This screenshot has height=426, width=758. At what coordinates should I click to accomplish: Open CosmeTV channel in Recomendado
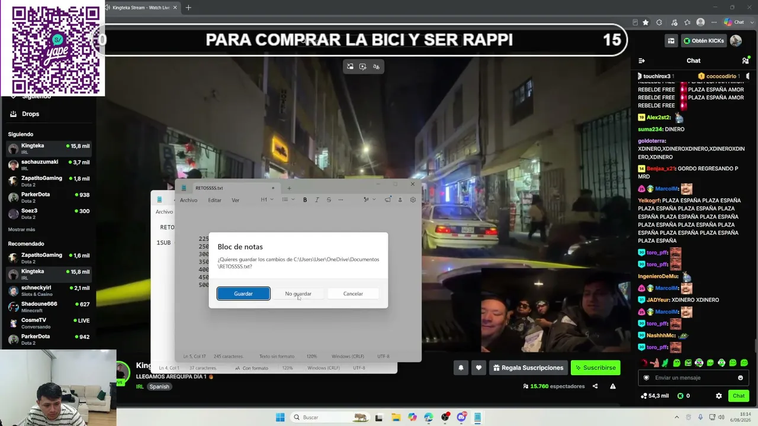50,323
